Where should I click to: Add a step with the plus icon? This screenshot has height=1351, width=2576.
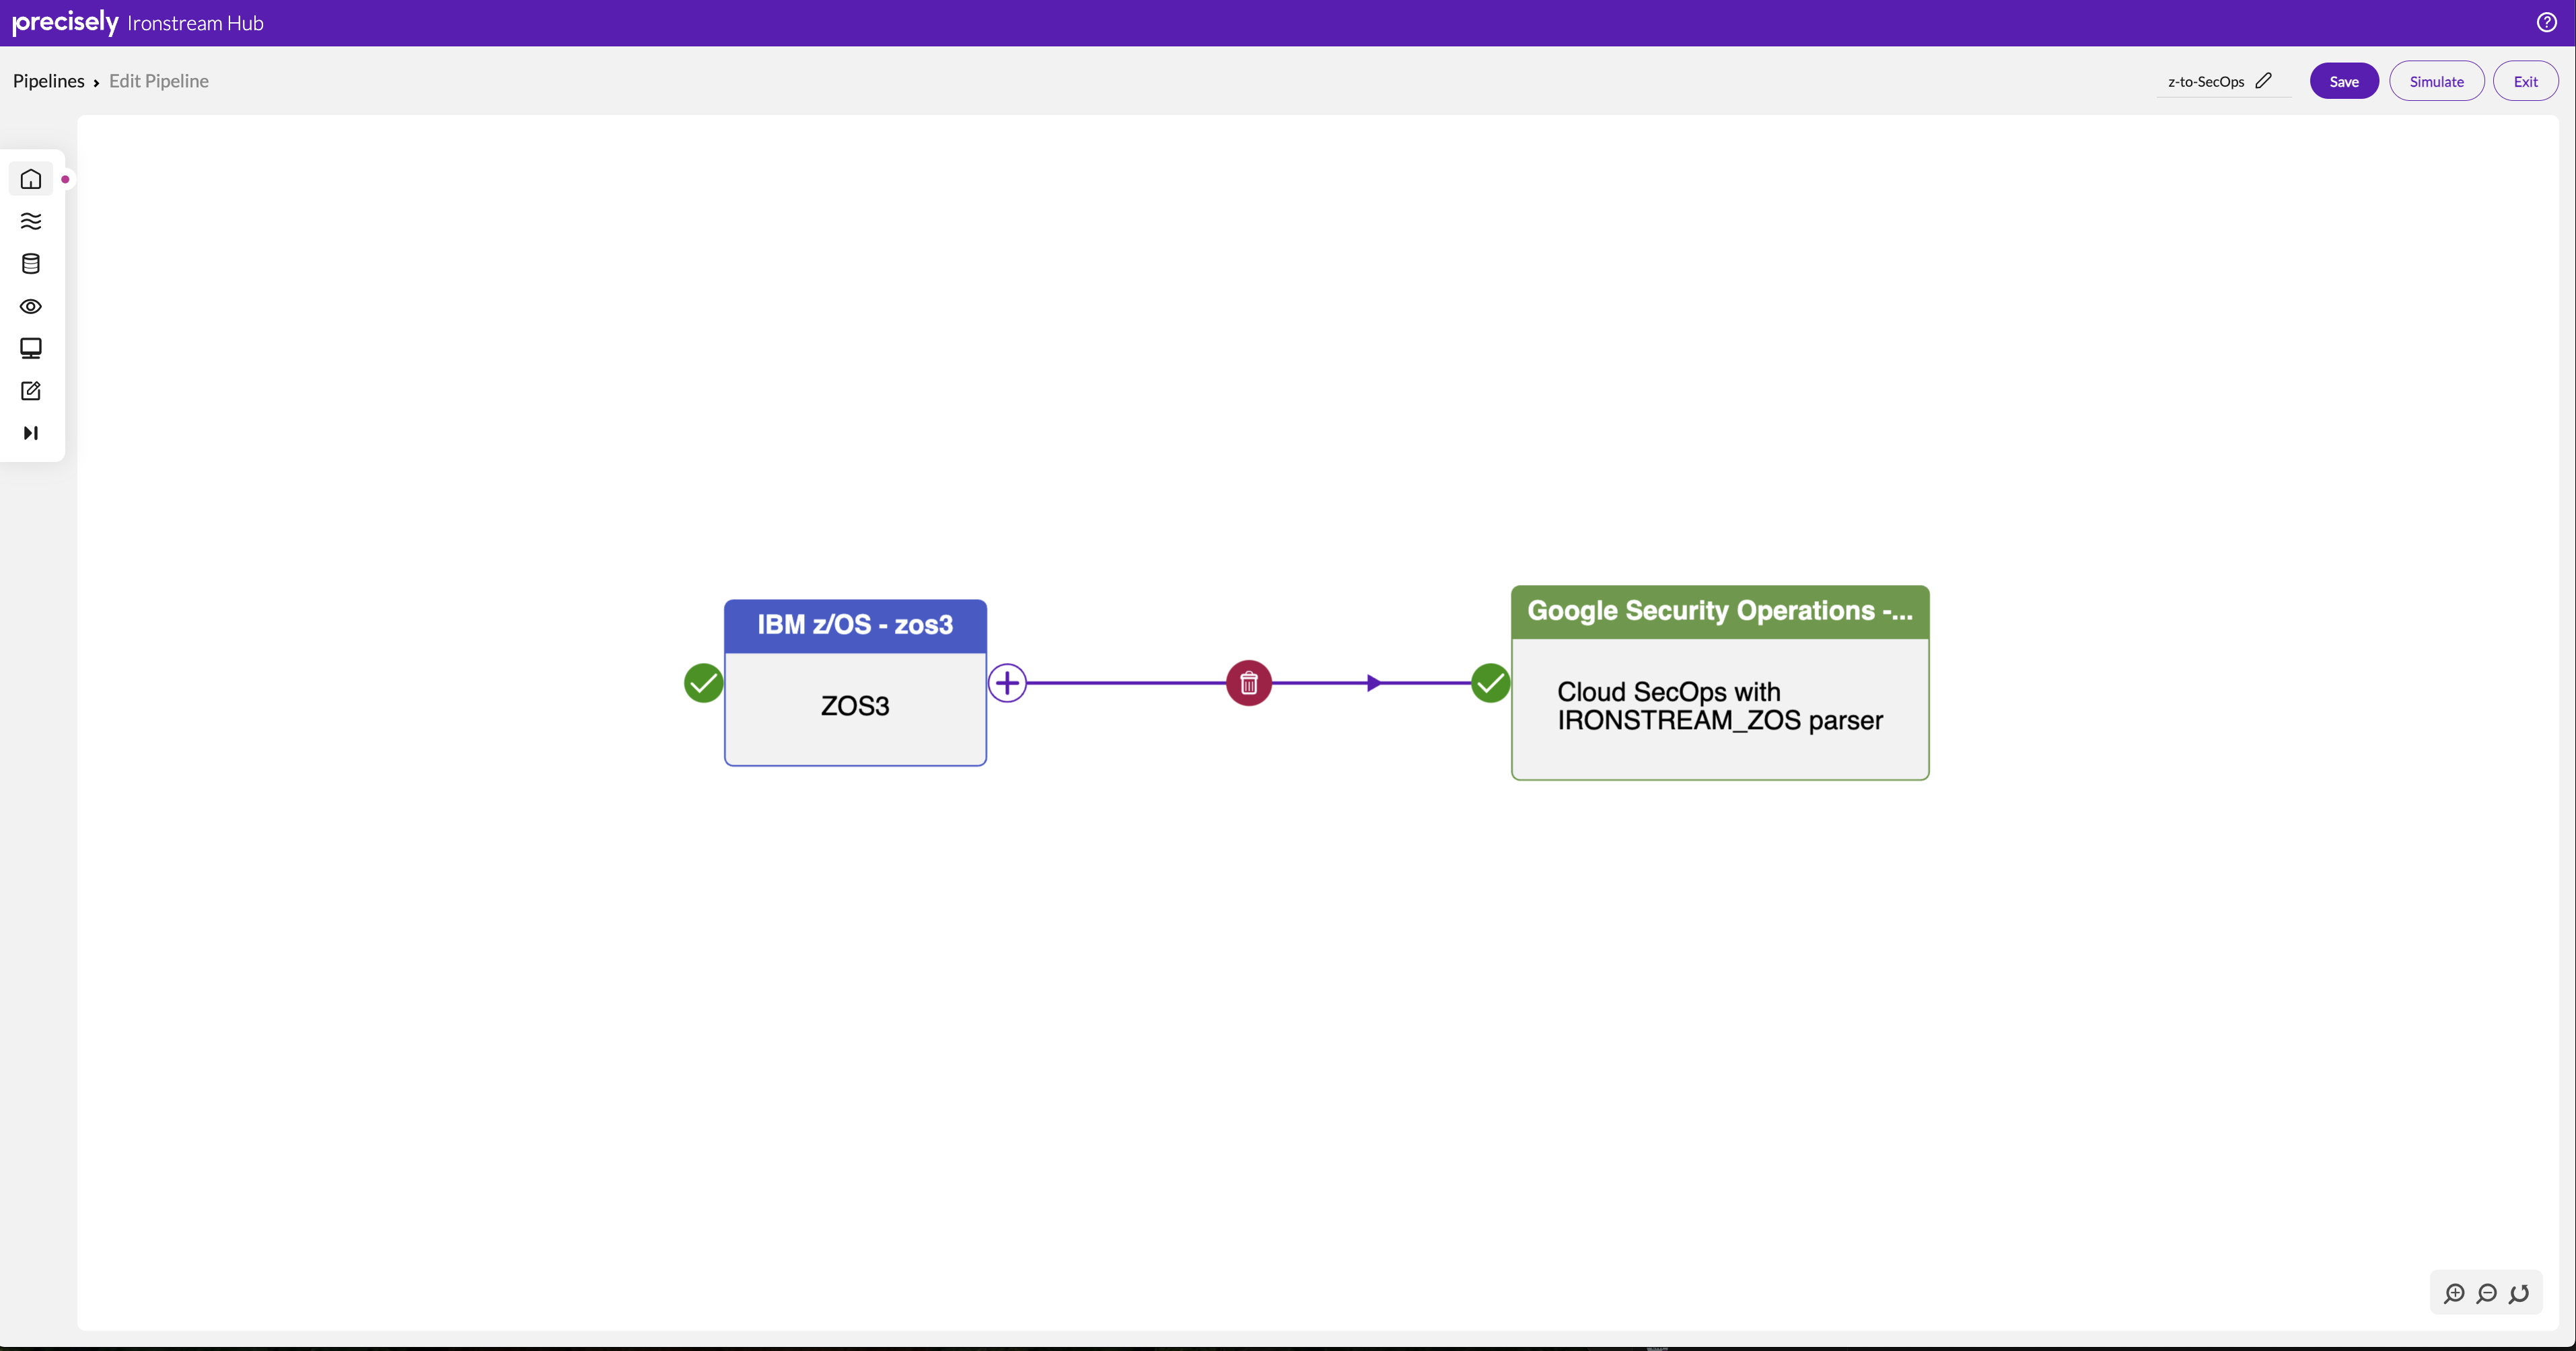pos(1007,683)
